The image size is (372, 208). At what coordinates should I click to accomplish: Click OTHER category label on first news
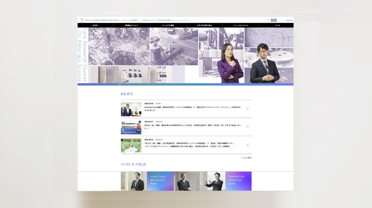coord(158,104)
